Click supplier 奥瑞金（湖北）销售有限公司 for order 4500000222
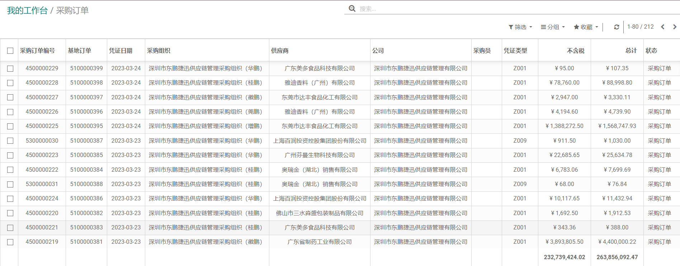This screenshot has height=266, width=680. pos(320,170)
